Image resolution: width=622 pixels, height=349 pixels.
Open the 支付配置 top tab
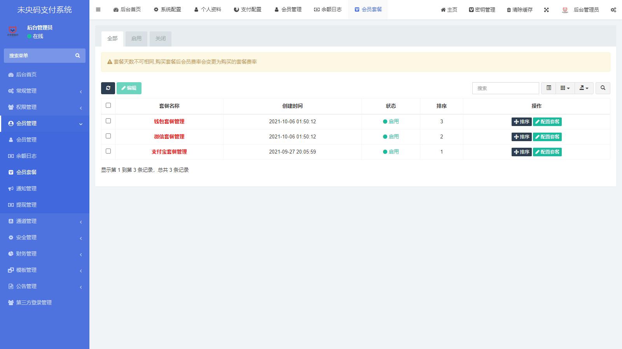(248, 10)
